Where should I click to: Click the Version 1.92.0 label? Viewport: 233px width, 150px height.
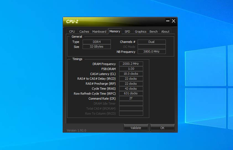point(76,130)
